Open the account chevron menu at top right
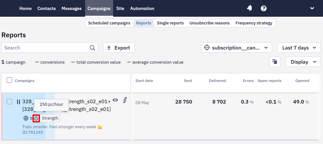 312,8
